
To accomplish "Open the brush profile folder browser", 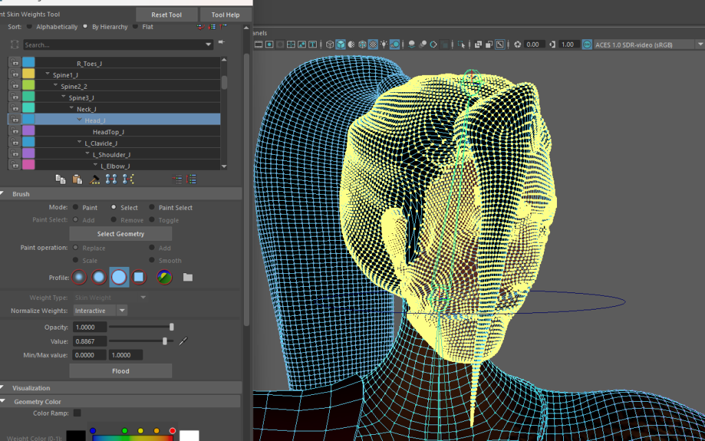I will tap(188, 277).
